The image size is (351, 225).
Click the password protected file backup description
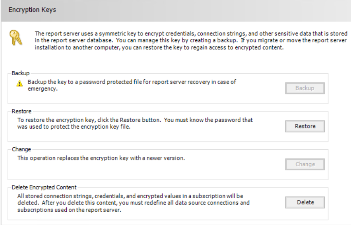pos(132,82)
